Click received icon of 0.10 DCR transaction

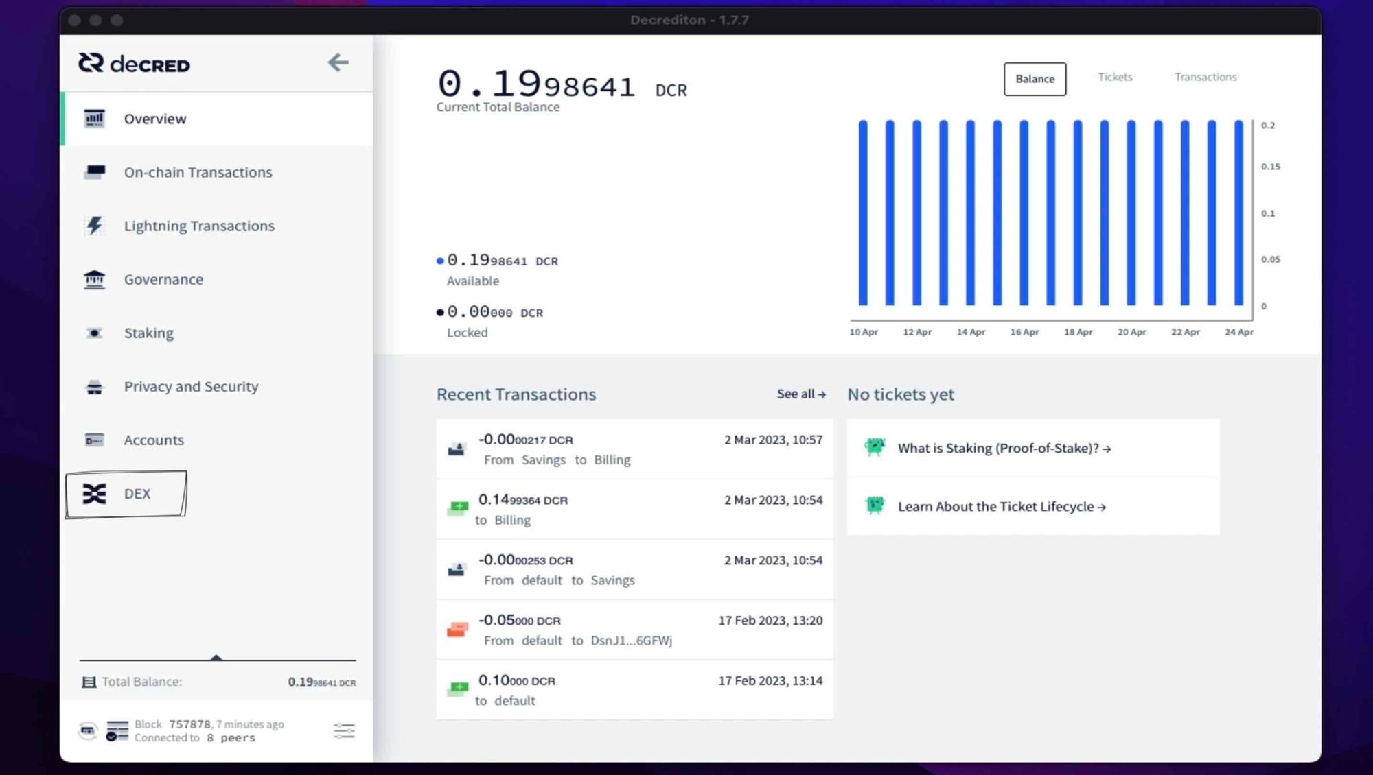pyautogui.click(x=457, y=688)
